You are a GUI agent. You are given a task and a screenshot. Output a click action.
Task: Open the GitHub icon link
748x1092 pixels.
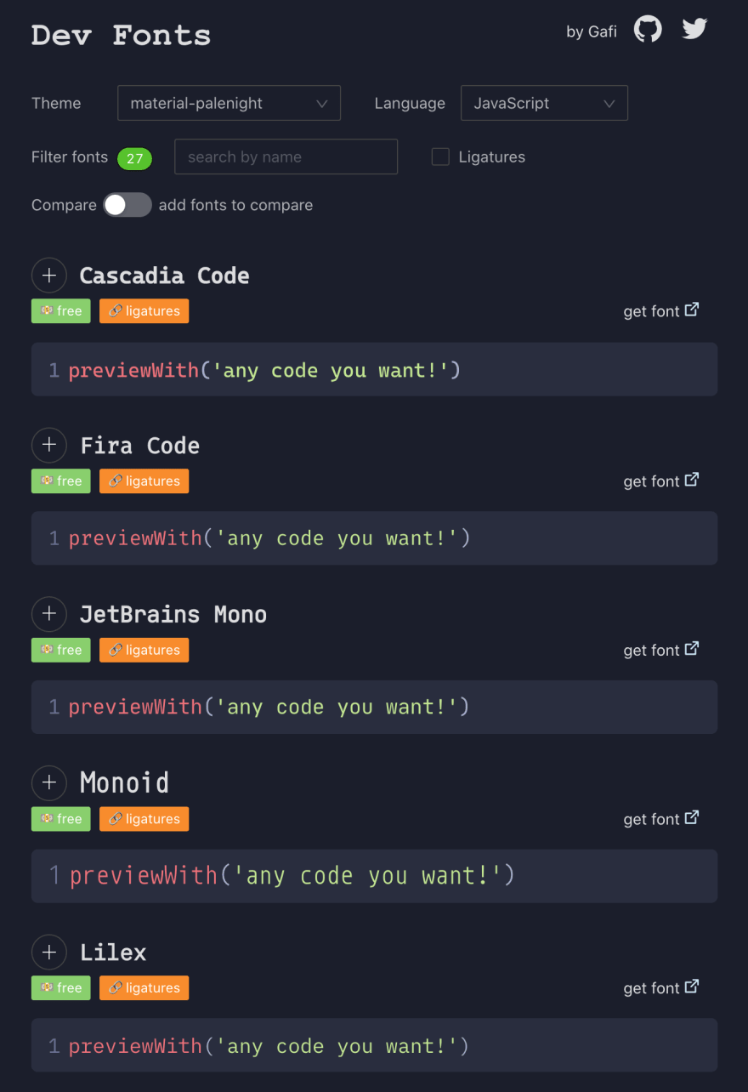tap(648, 31)
